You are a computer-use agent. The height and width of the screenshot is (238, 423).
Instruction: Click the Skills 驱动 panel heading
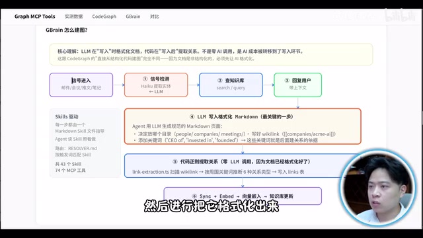tap(67, 117)
